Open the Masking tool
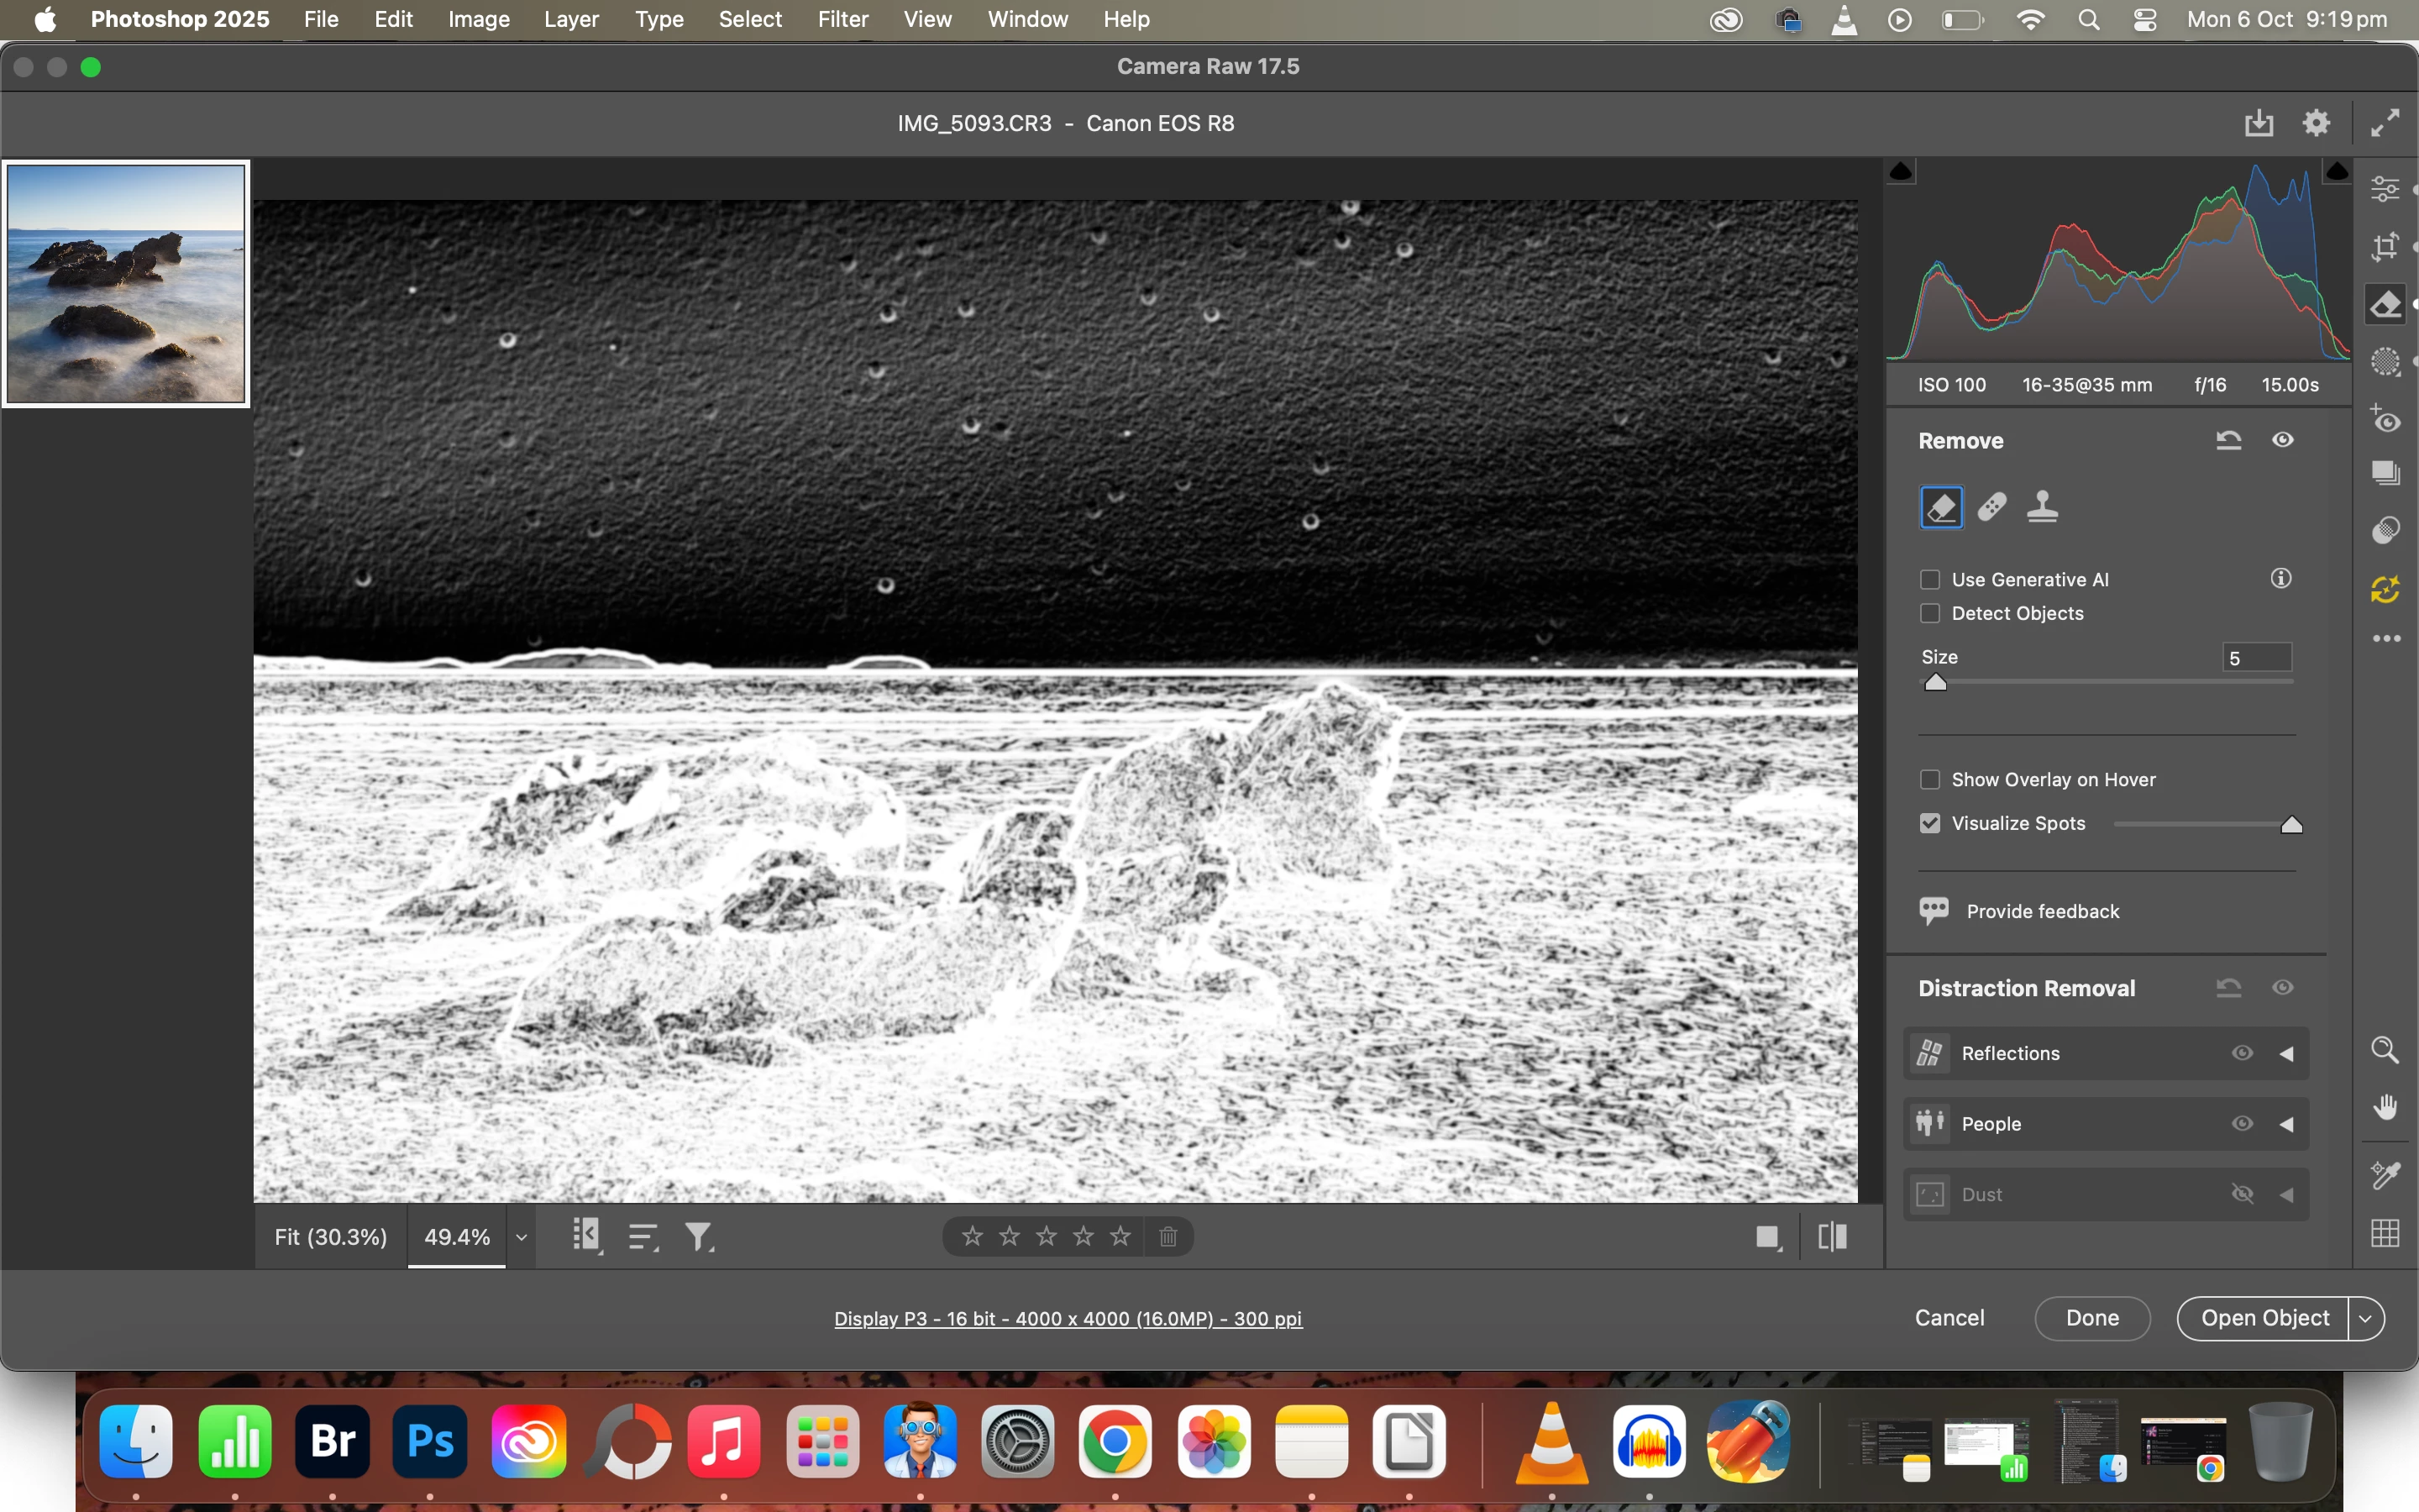Viewport: 2419px width, 1512px height. (2385, 362)
